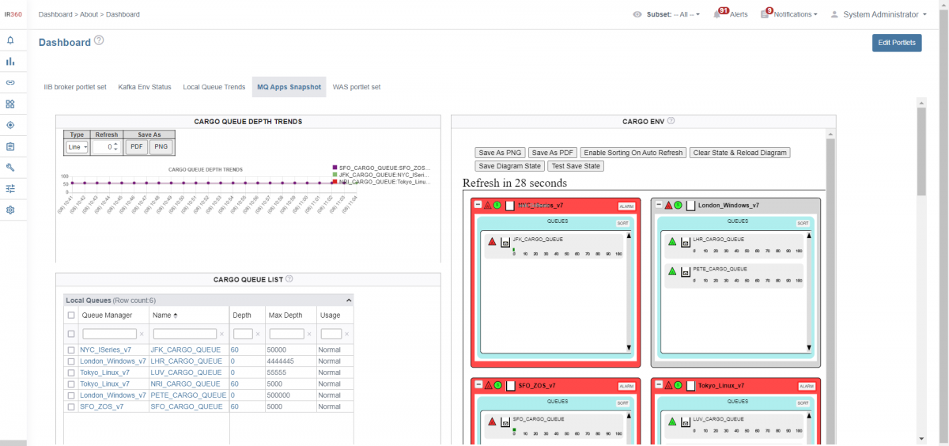Open the chart Type dropdown showing Line

(78, 147)
